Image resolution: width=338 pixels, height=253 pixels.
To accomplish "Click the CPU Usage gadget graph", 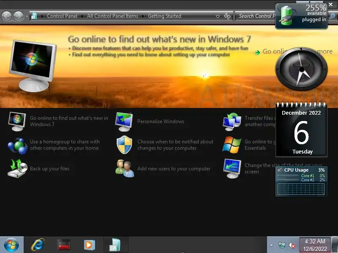I will (301, 189).
